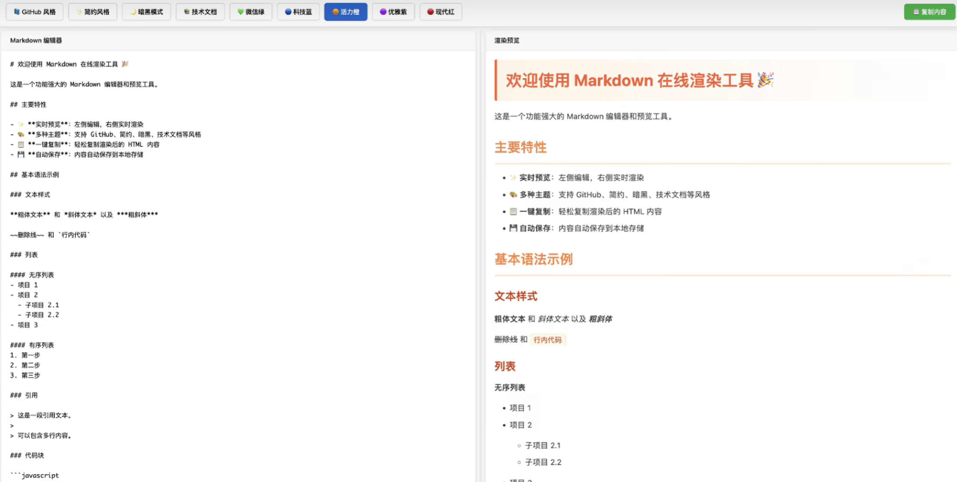The image size is (957, 482).
Task: Click the palette emoji in the editor list
Action: tap(21, 135)
